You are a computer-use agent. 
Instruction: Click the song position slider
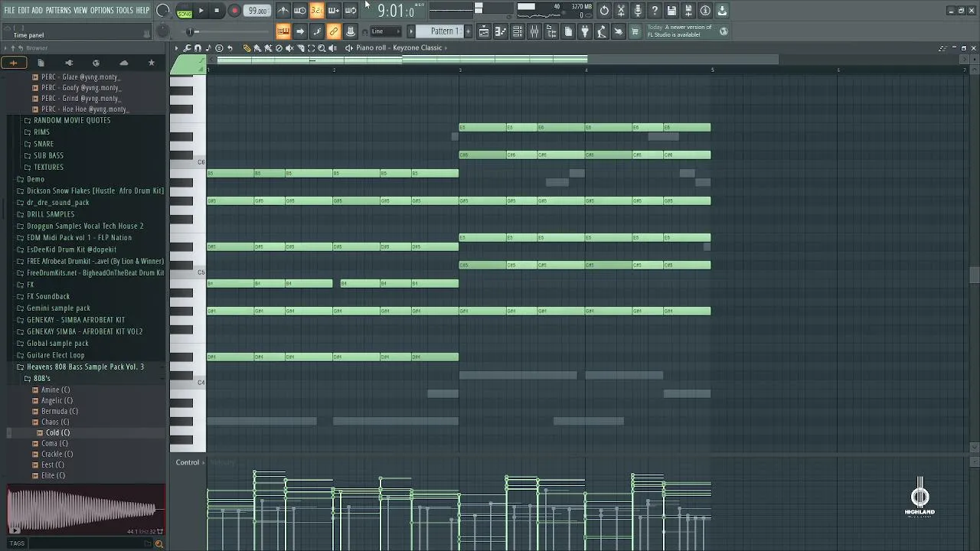(230, 31)
